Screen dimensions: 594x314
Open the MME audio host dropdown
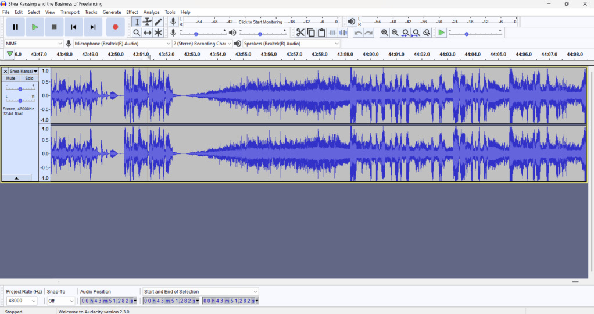[33, 44]
